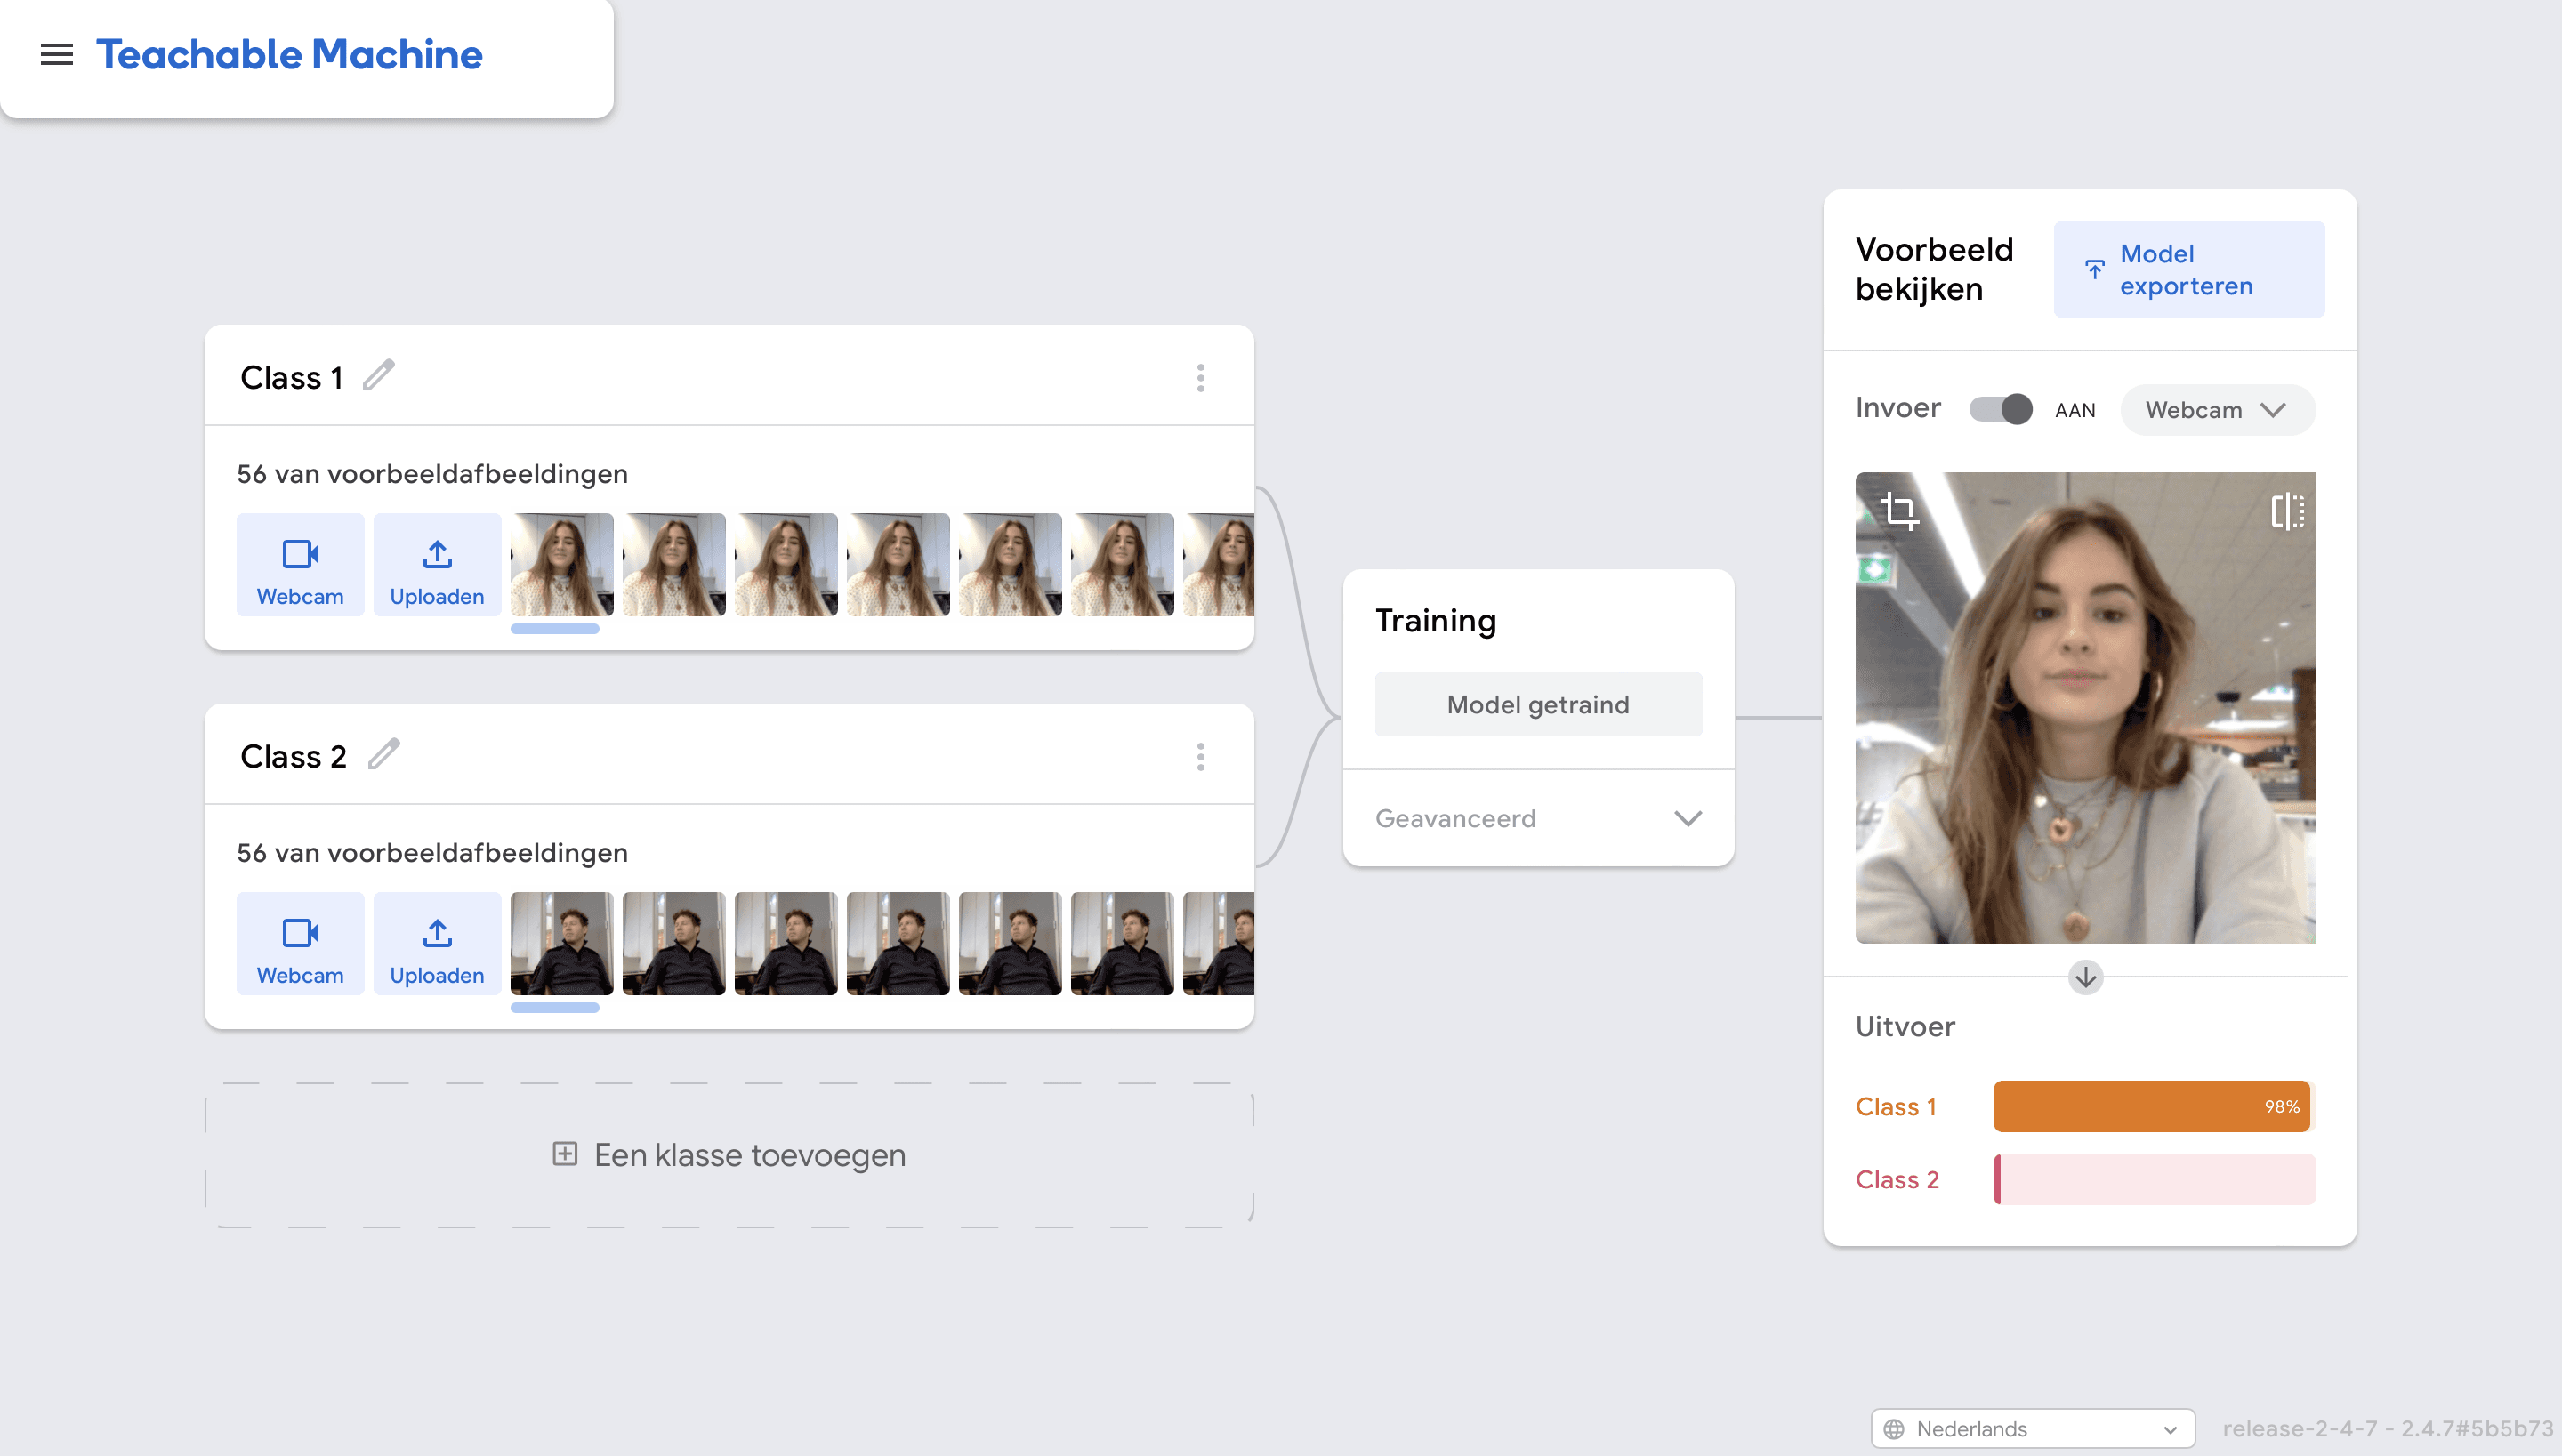
Task: Click the Model getraind button
Action: click(1537, 705)
